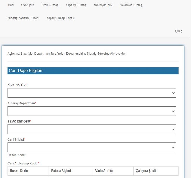Select Sevkiyat Kumaş in navigation
Screen dimensions: 191x178
tap(131, 5)
